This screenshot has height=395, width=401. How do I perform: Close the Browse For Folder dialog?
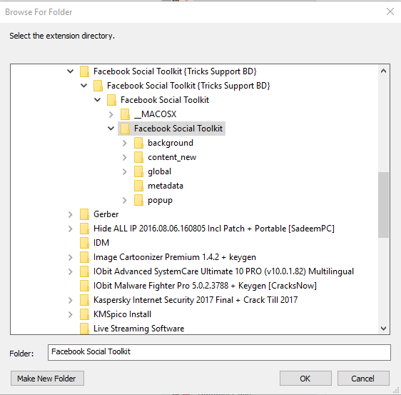point(390,11)
